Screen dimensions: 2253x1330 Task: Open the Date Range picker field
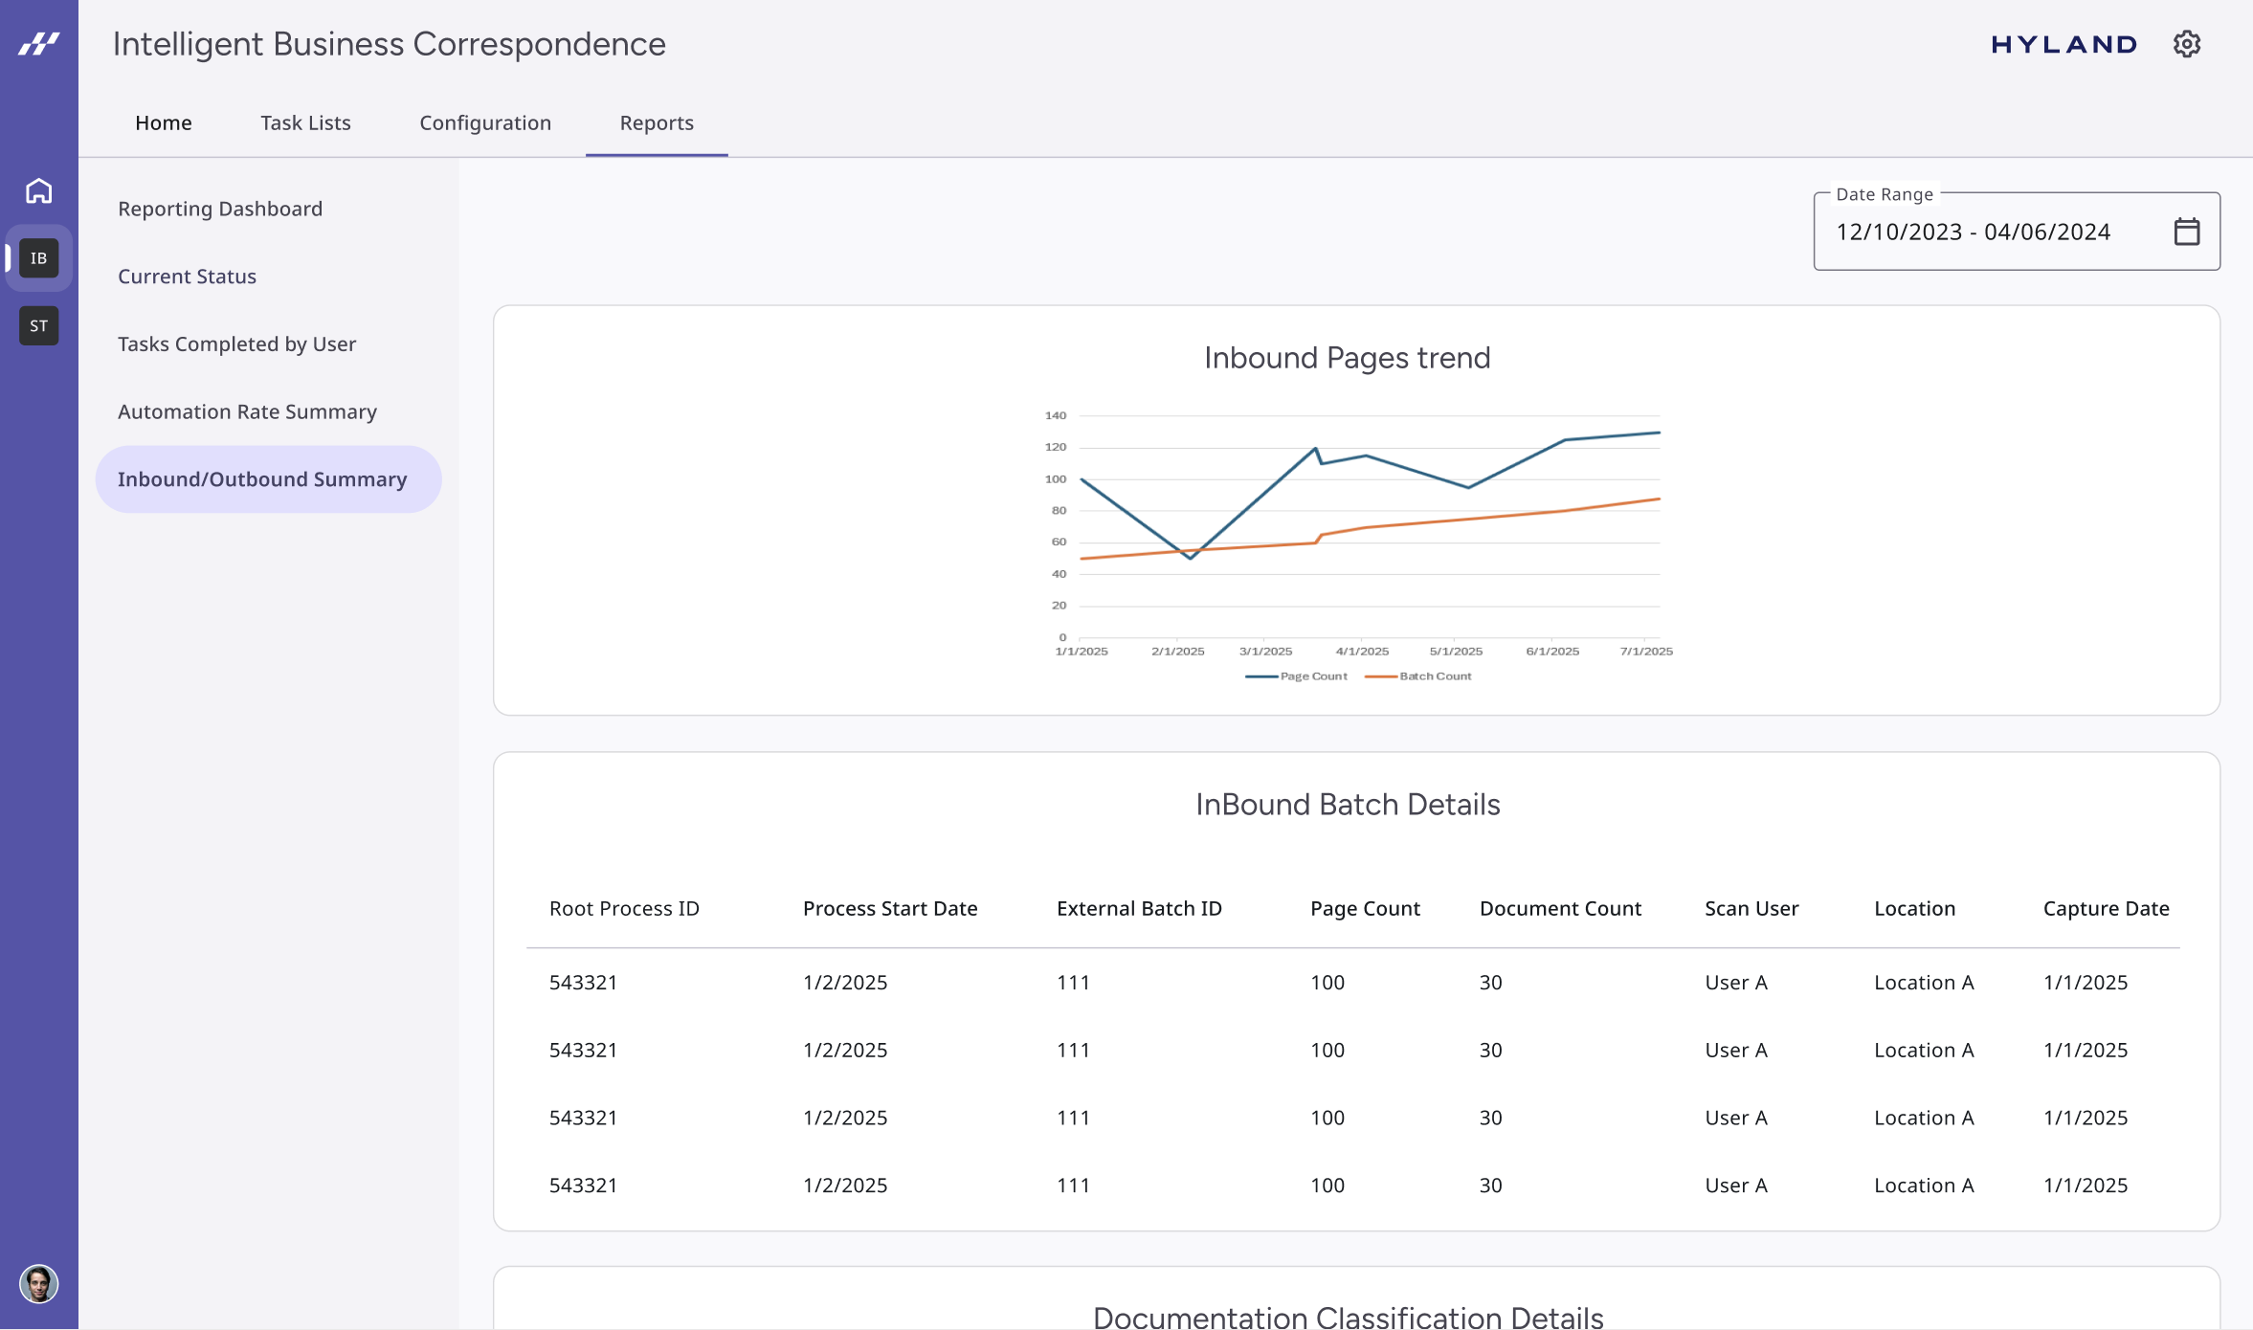click(1972, 232)
